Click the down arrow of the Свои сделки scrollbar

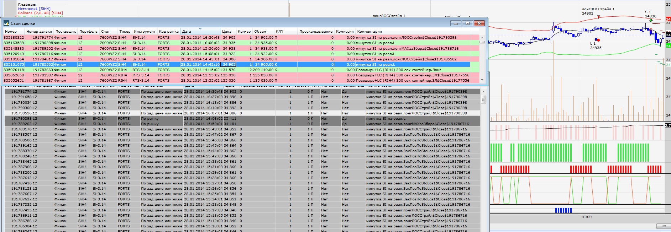[482, 80]
